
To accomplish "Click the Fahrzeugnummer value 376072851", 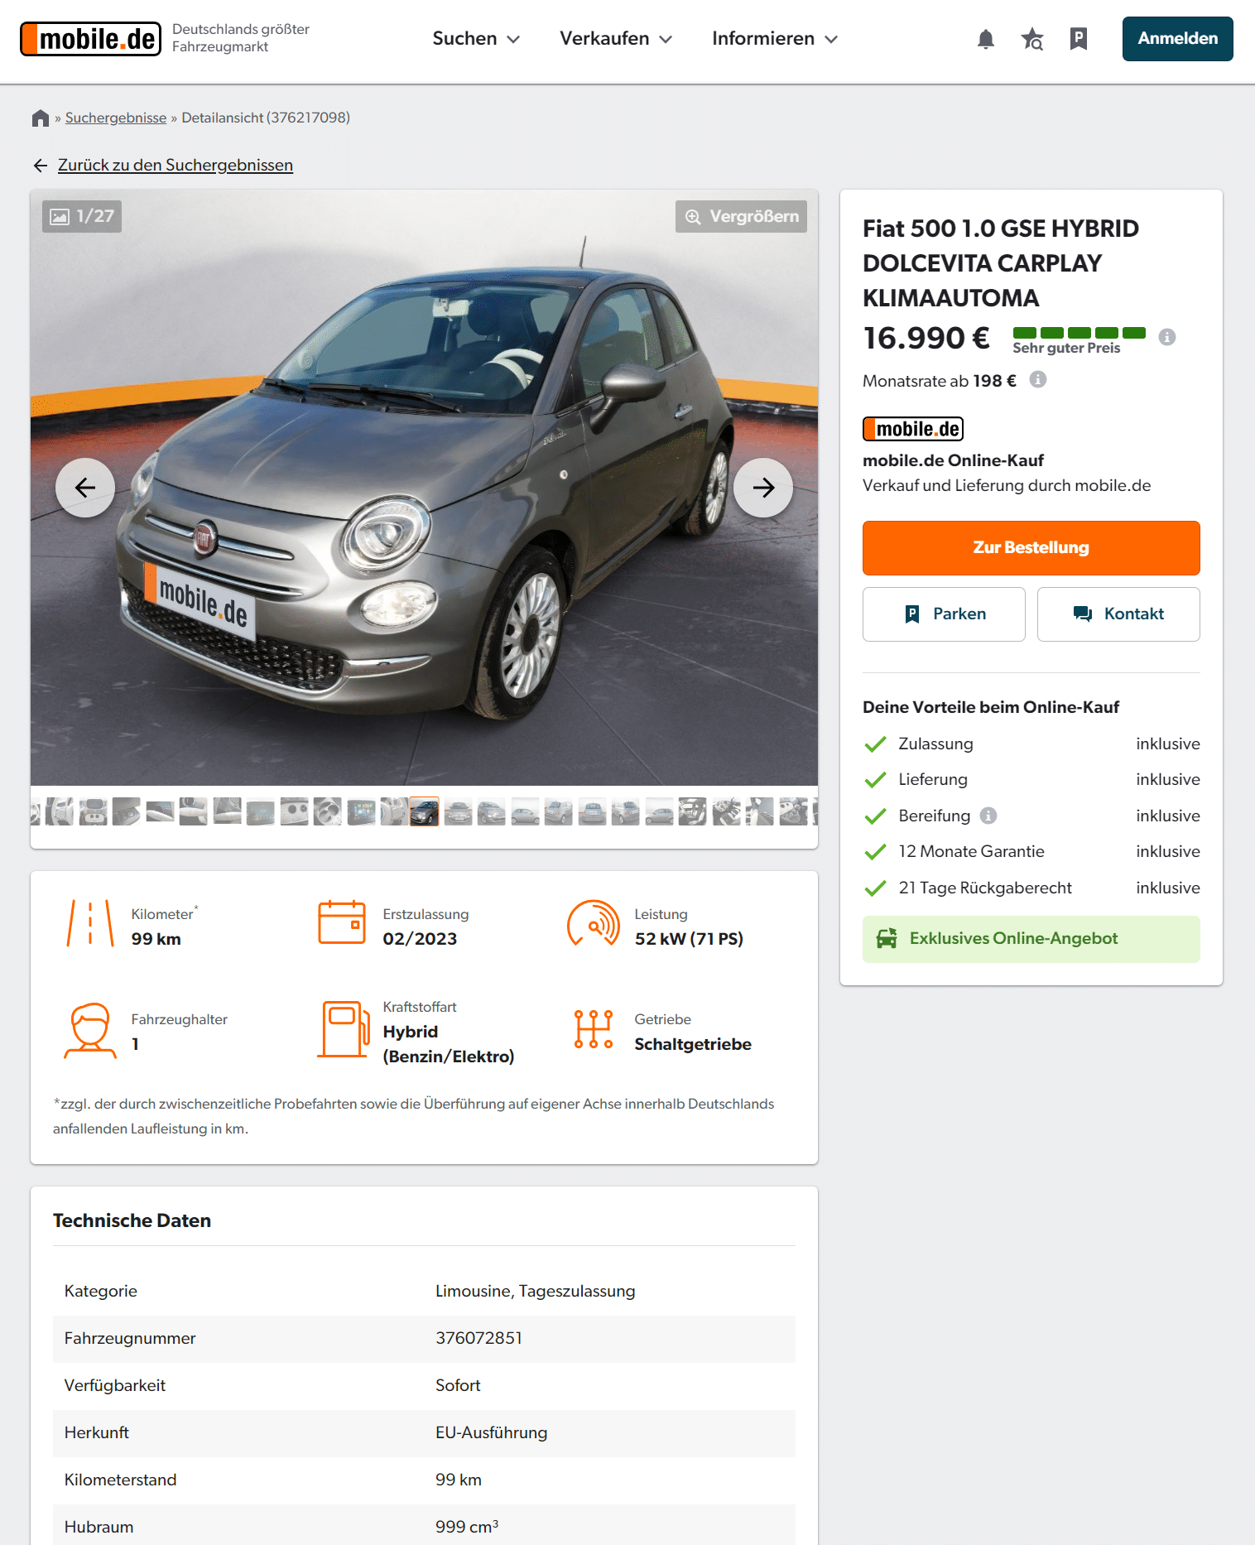I will (x=478, y=1339).
